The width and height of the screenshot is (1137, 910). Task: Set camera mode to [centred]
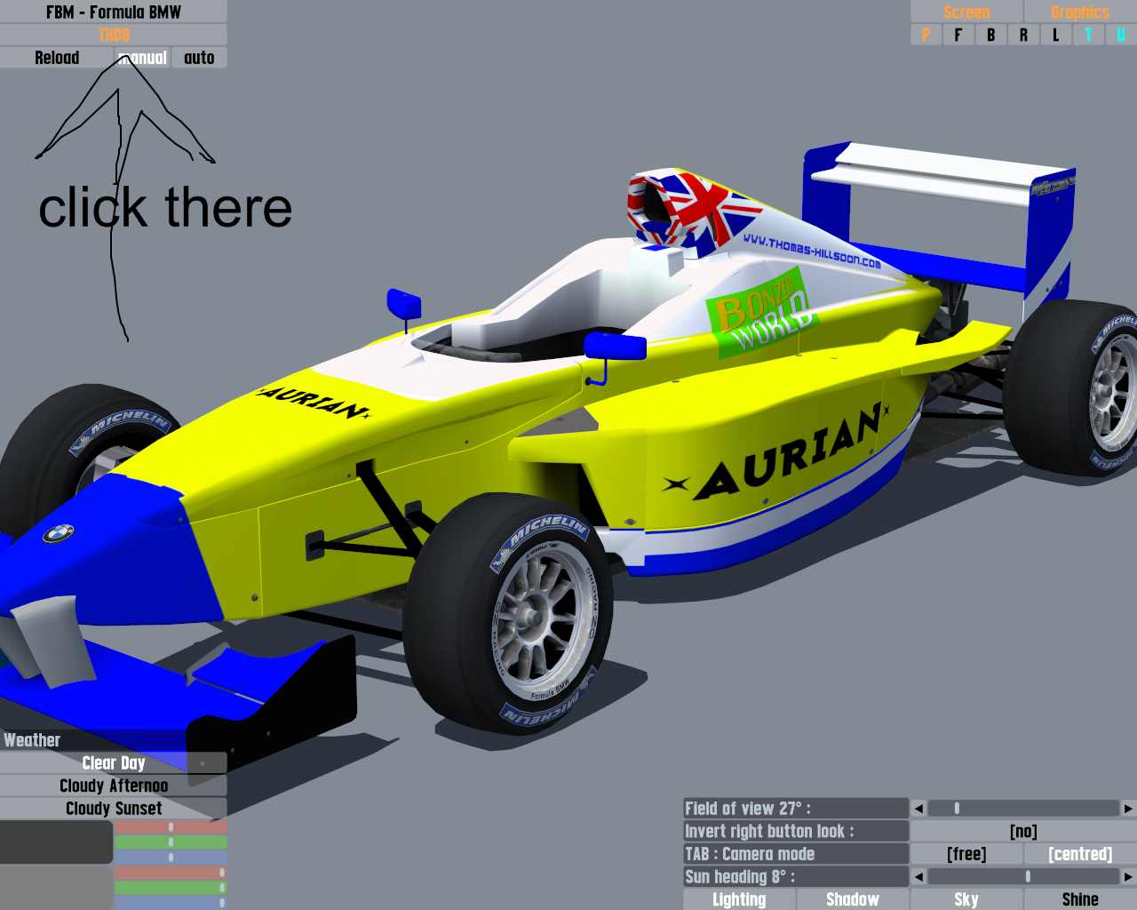pos(1080,854)
